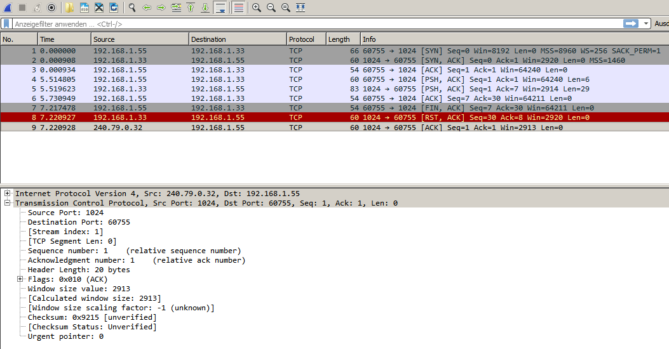Toggle packet list colorization
This screenshot has width=669, height=349.
[x=239, y=8]
